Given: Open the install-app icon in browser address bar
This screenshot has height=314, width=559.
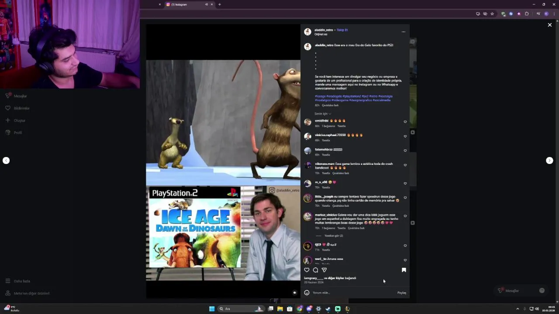Looking at the screenshot, I should coord(478,14).
